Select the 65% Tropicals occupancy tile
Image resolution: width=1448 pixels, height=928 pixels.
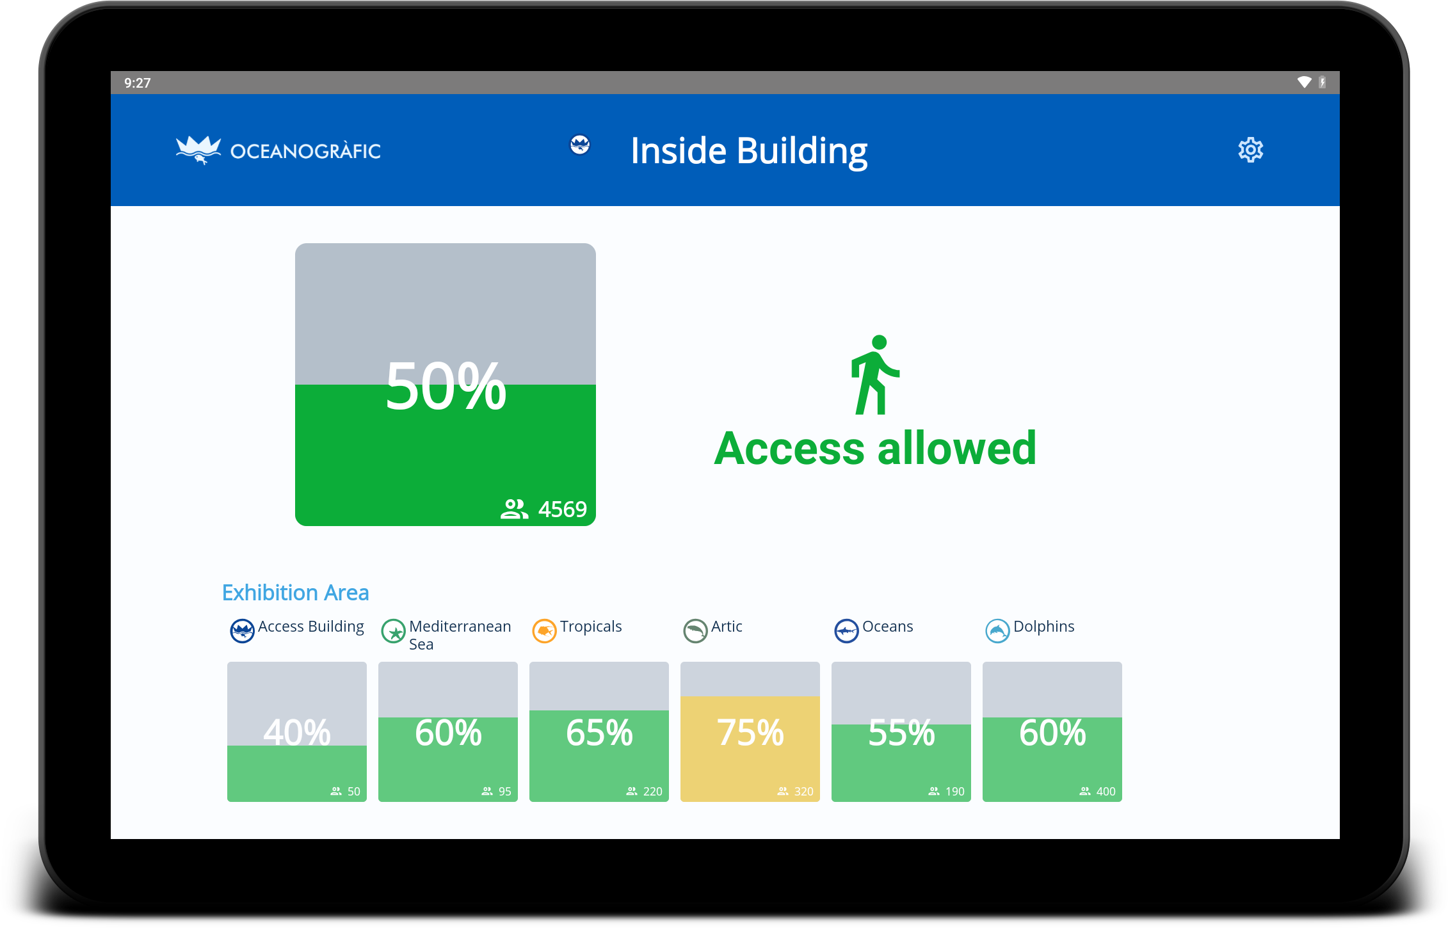(599, 732)
